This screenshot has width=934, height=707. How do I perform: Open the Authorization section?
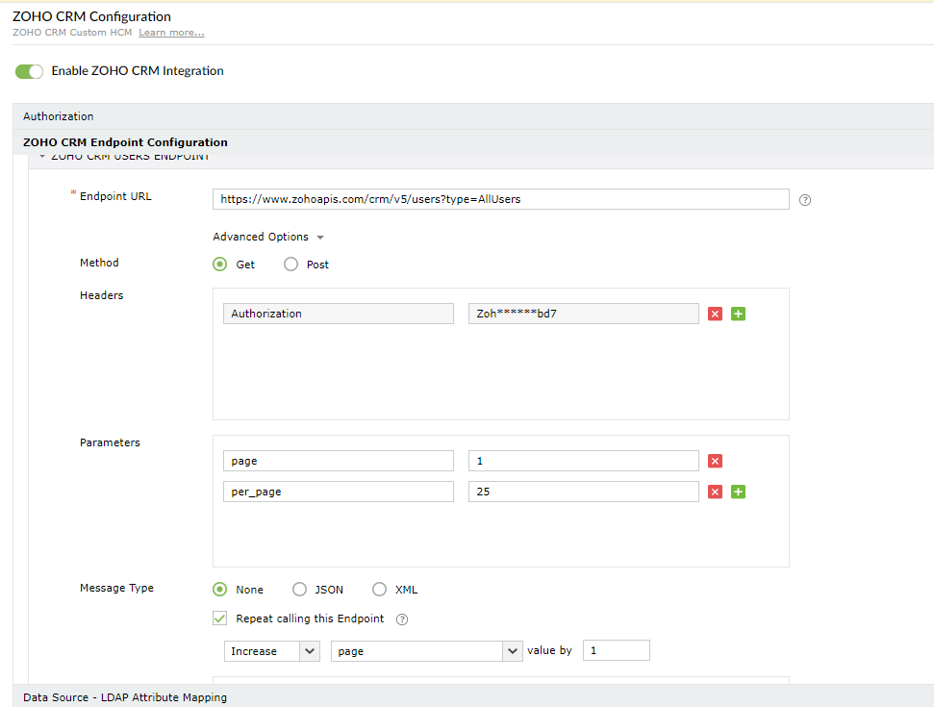(x=59, y=116)
